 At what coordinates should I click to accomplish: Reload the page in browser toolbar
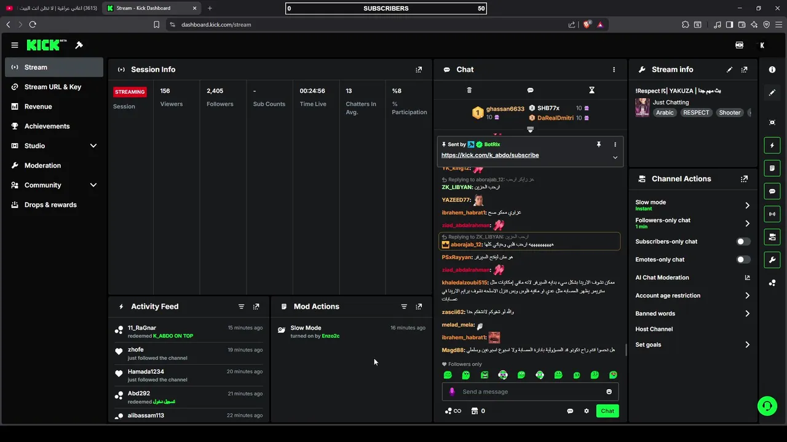pyautogui.click(x=33, y=25)
